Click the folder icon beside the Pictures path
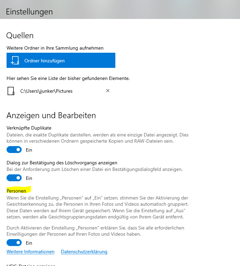The image size is (240, 266). click(11, 91)
